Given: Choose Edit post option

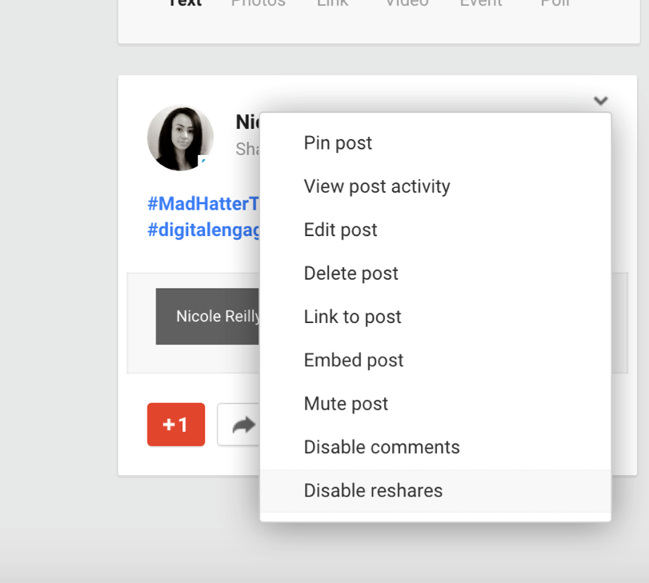Looking at the screenshot, I should pyautogui.click(x=340, y=230).
